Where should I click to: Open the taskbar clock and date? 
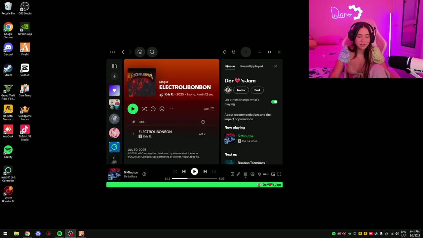pos(415,234)
